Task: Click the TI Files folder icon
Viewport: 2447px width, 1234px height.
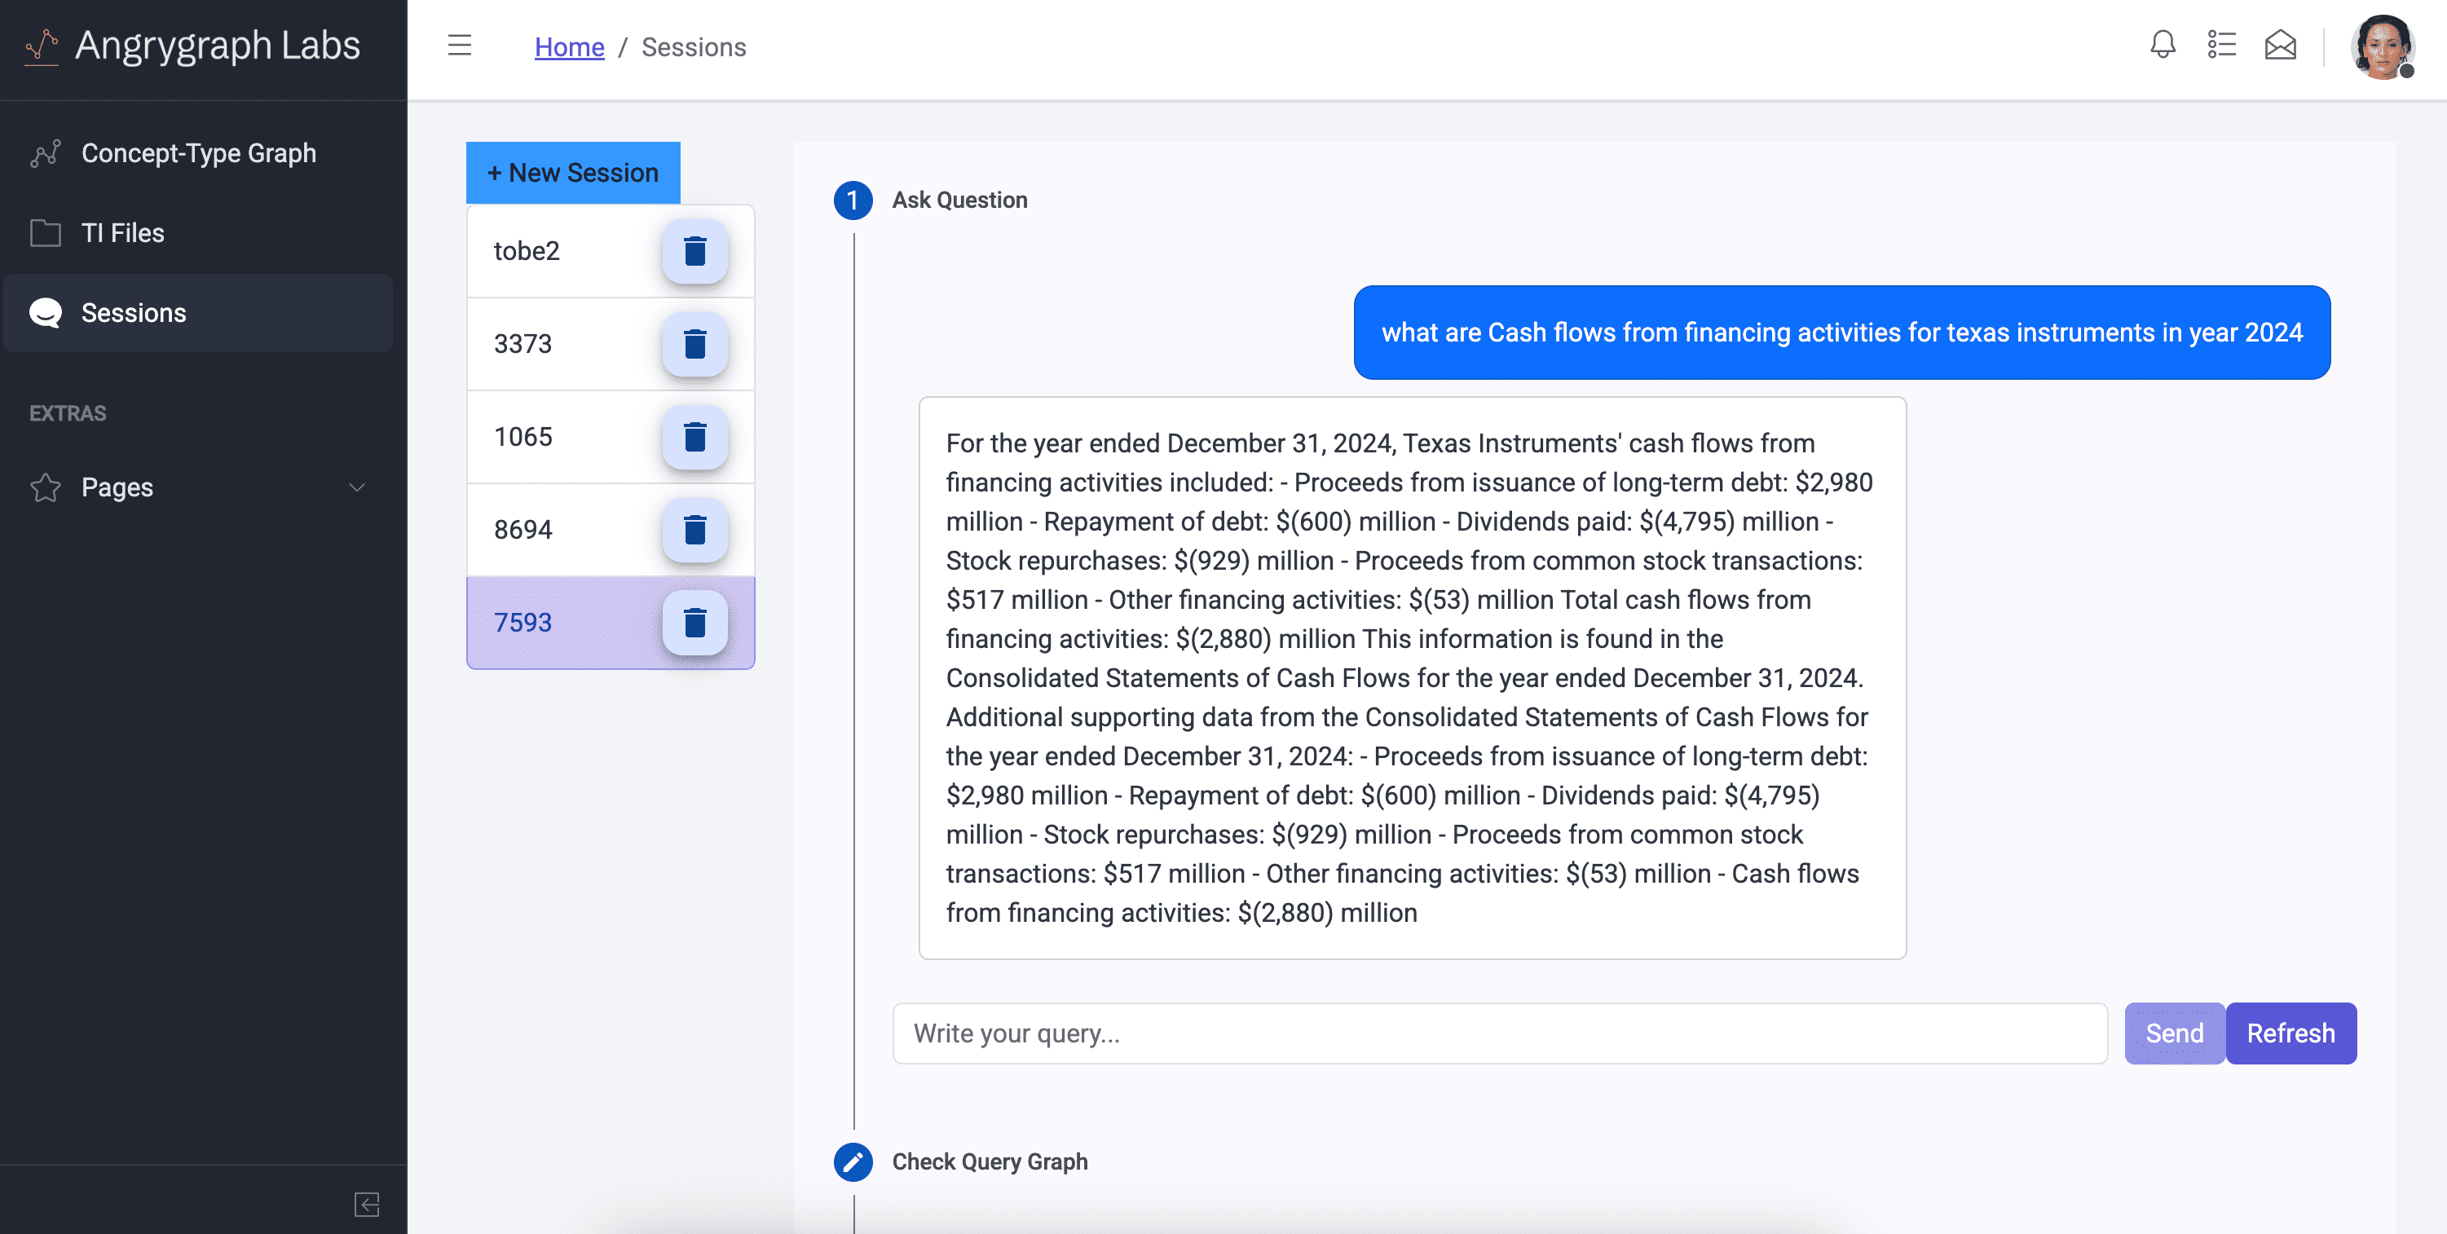Action: click(x=45, y=231)
